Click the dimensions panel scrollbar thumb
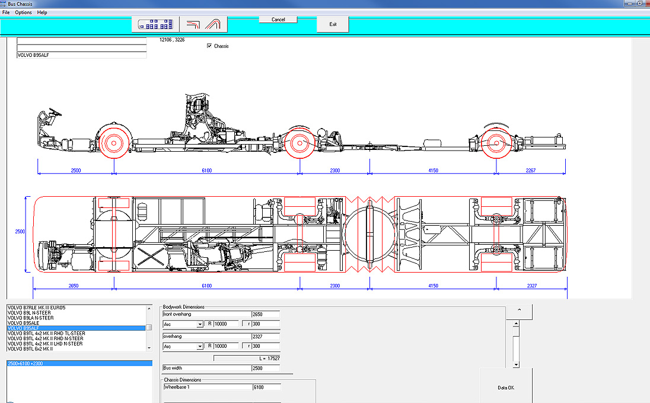This screenshot has width=650, height=403. [x=516, y=331]
